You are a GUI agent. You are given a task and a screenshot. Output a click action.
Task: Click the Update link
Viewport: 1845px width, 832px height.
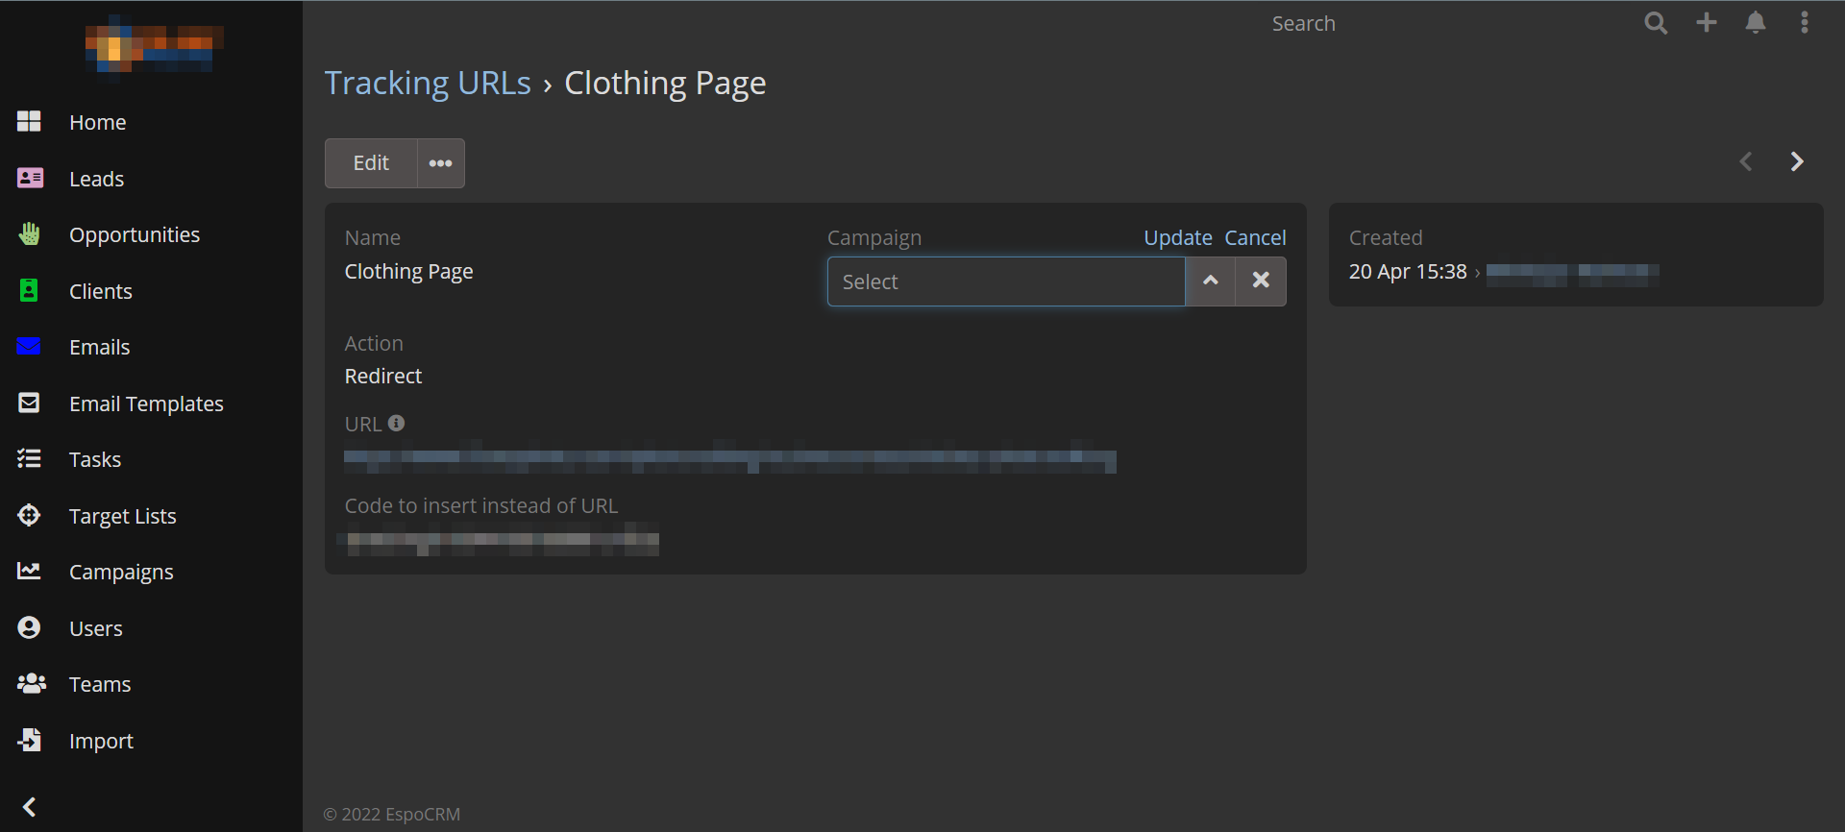coord(1177,238)
